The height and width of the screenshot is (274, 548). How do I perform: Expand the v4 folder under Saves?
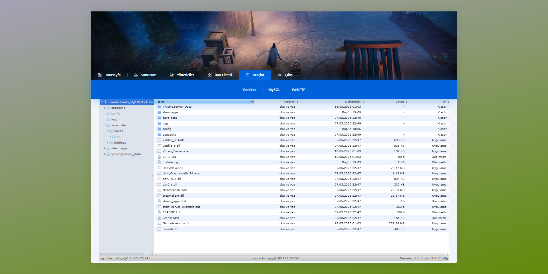[x=110, y=137]
